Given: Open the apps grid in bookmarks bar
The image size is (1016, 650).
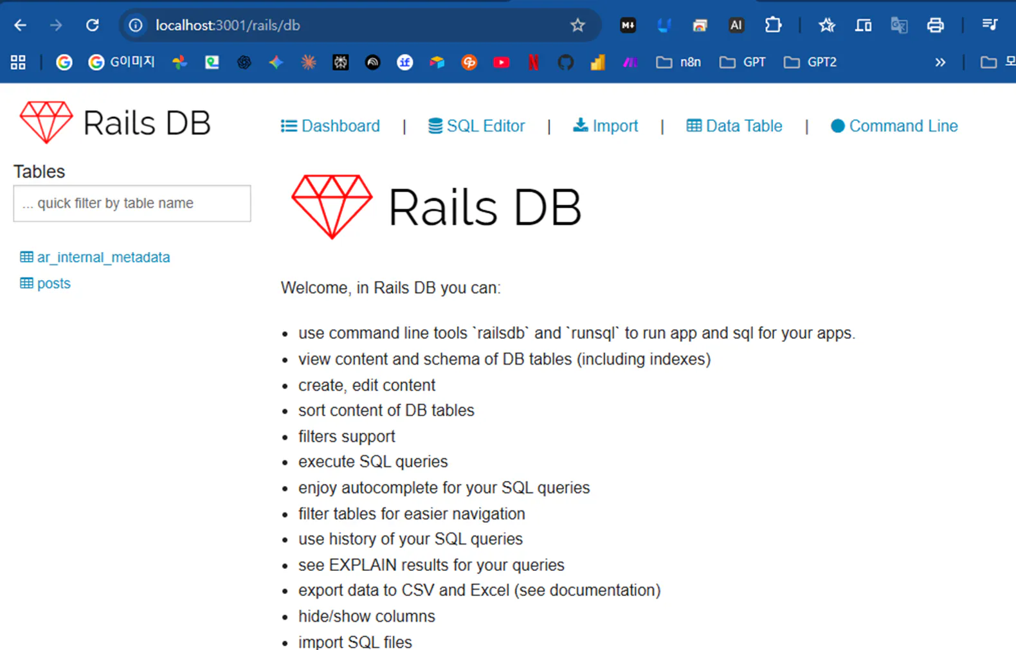Looking at the screenshot, I should tap(18, 62).
